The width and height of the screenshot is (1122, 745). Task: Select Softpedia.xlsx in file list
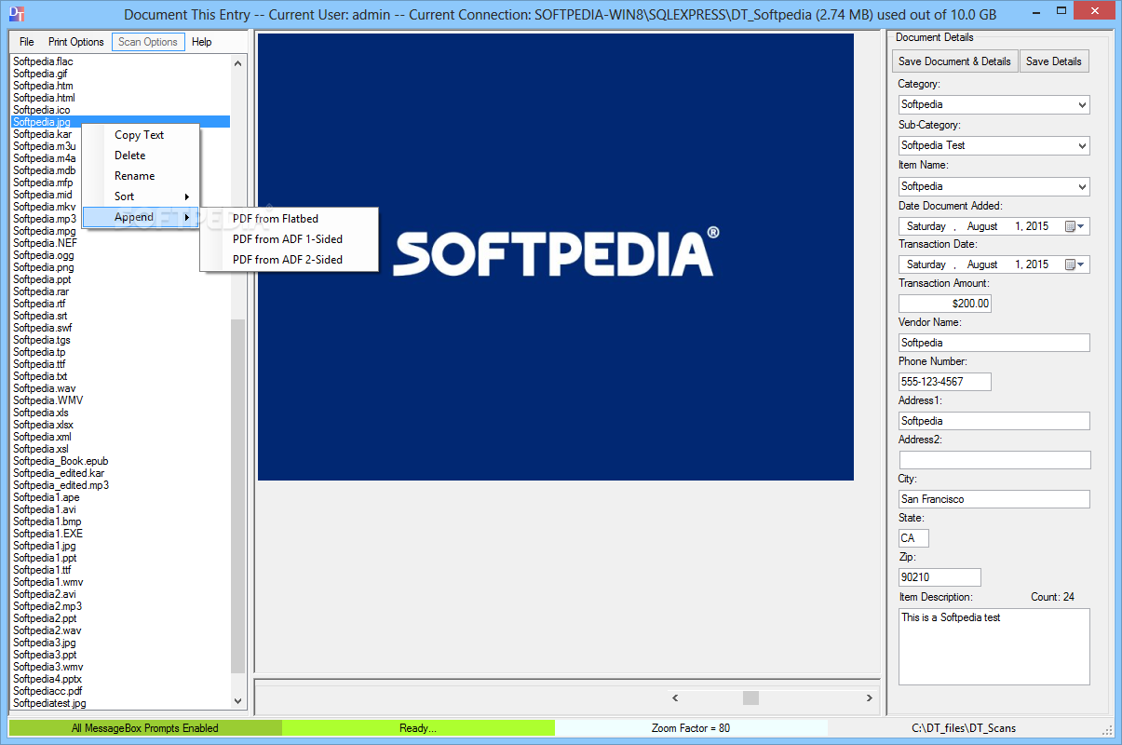43,425
